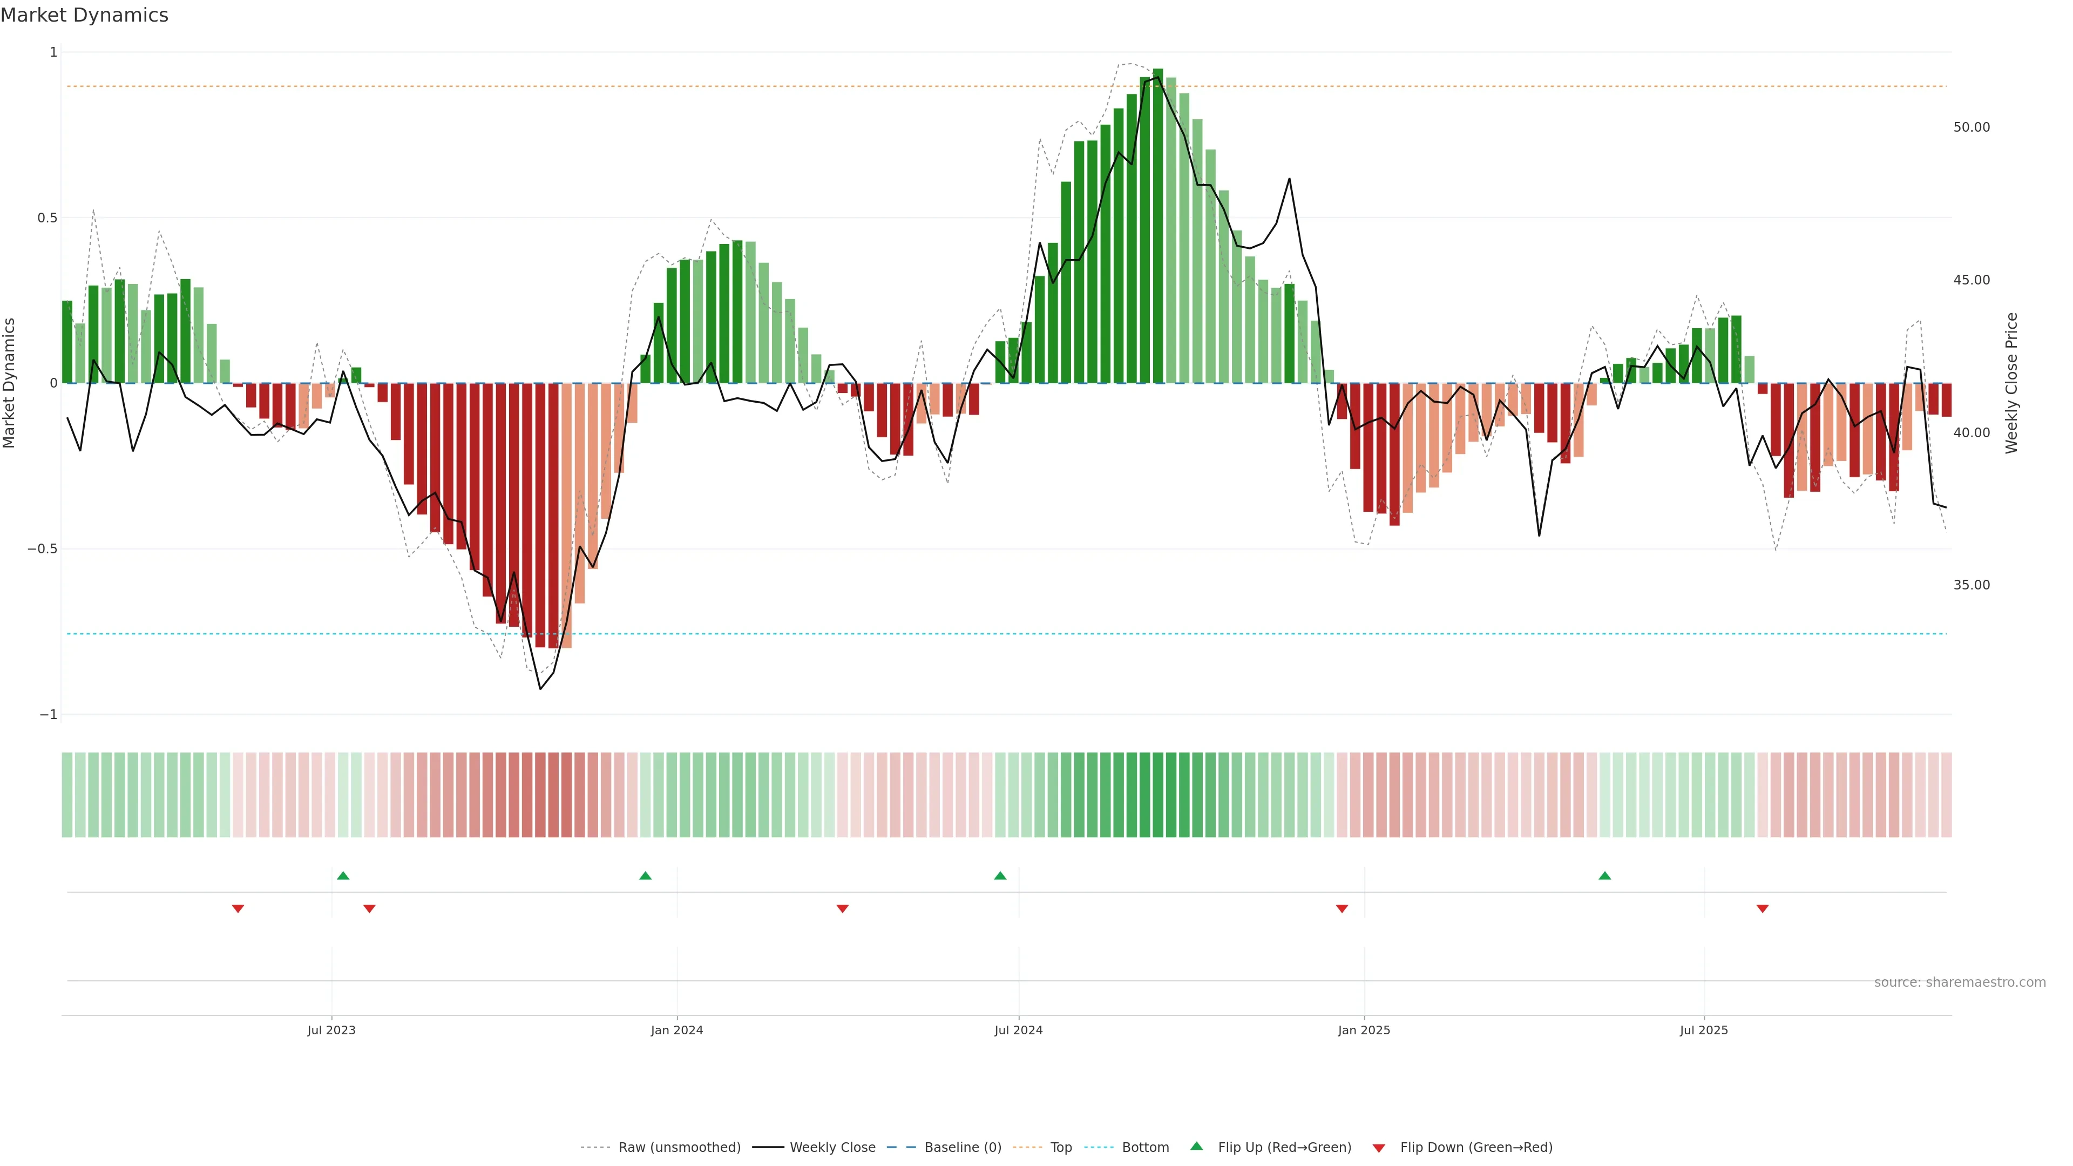Click the source: sharemaestro.com text
Viewport: 2073px width, 1166px height.
click(x=1960, y=982)
